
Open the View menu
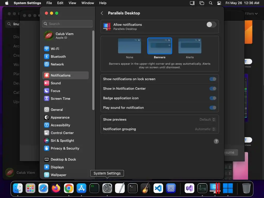[72, 3]
